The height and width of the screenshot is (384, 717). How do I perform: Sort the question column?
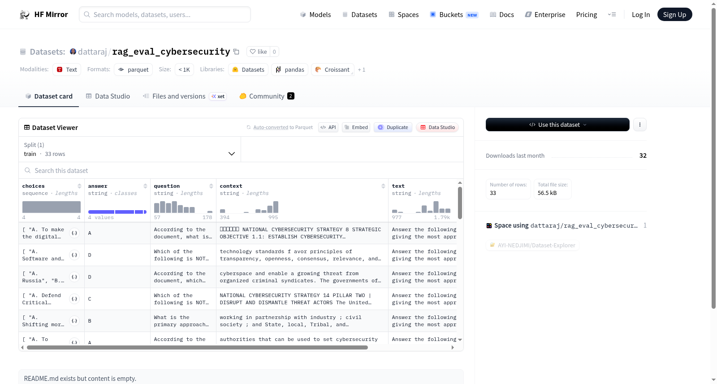tap(211, 186)
